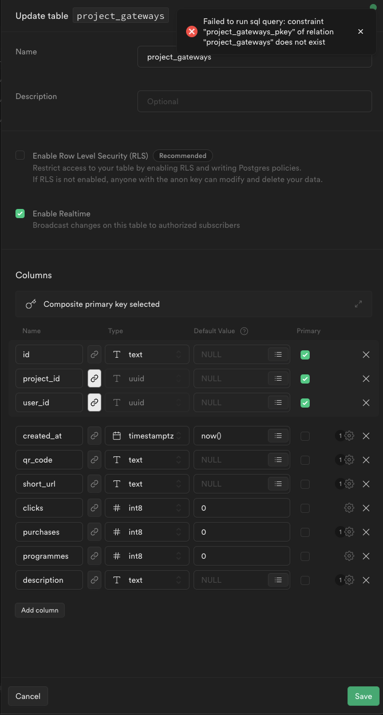Open the int8 type dropdown for clicks
Screen dimensions: 383x715
click(x=147, y=508)
